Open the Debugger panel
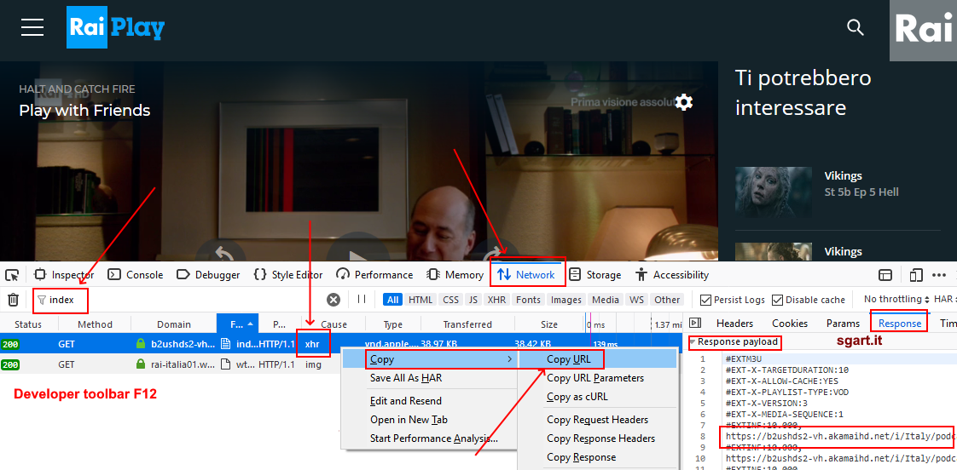The width and height of the screenshot is (957, 470). click(x=208, y=275)
